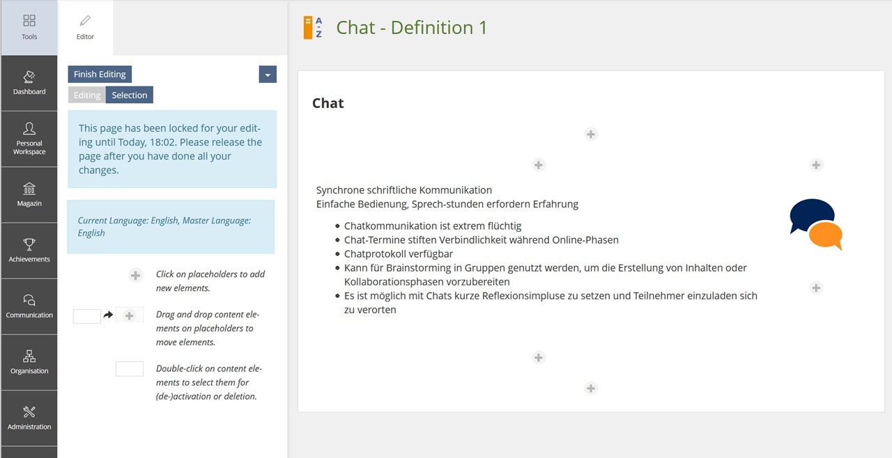Image resolution: width=892 pixels, height=458 pixels.
Task: Click the Finish Editing button
Action: point(100,74)
